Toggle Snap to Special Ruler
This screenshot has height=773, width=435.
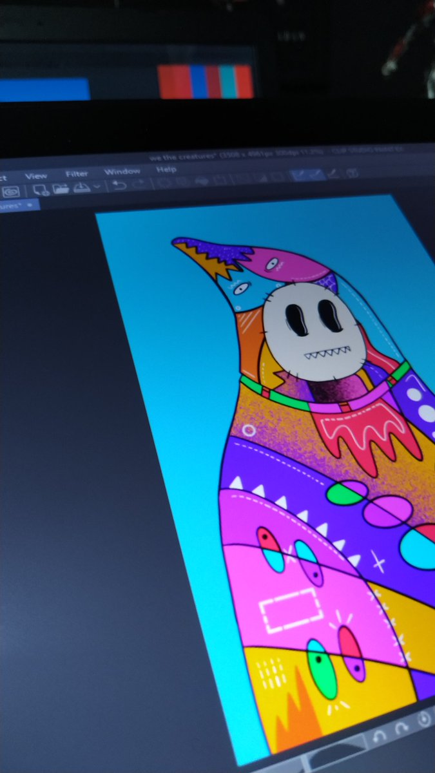coord(315,174)
